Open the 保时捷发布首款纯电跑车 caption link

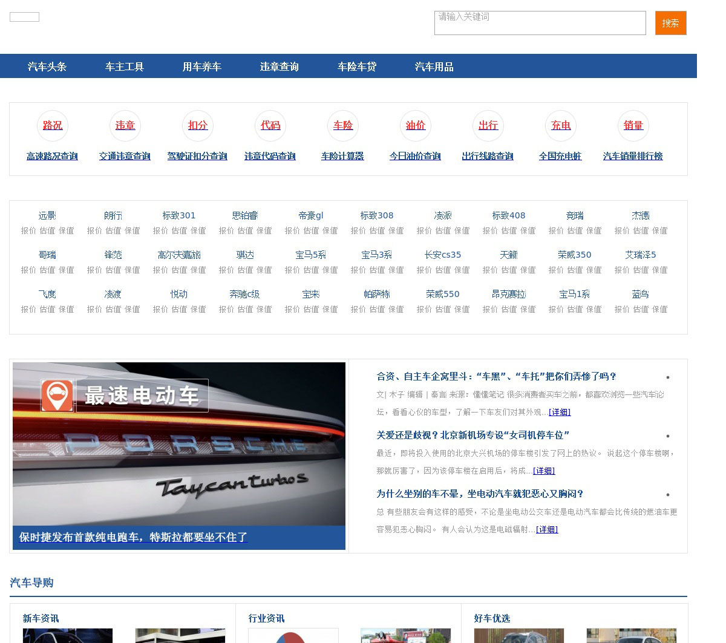133,537
